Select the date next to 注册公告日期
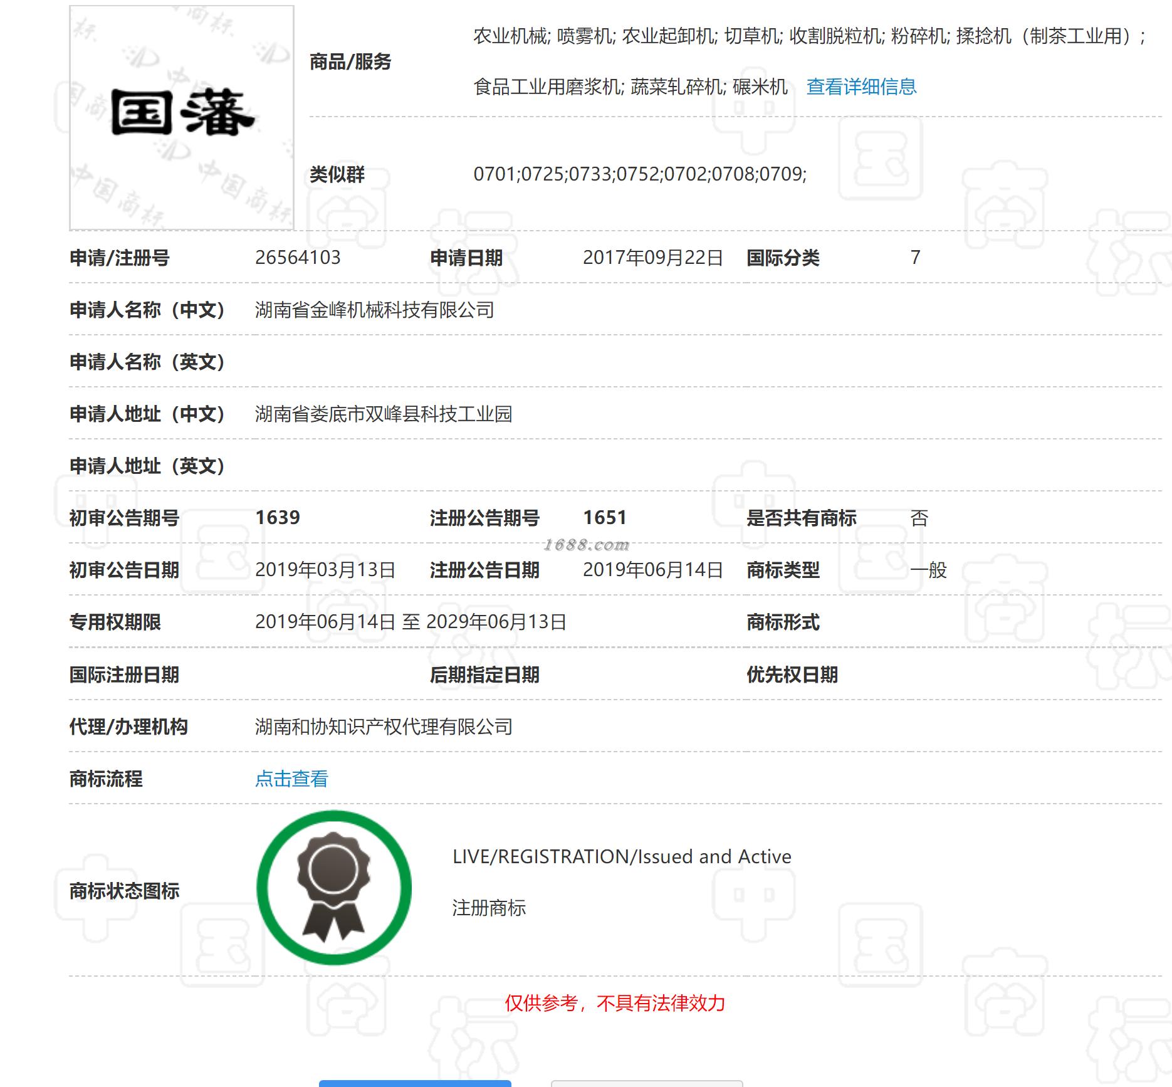 click(653, 570)
